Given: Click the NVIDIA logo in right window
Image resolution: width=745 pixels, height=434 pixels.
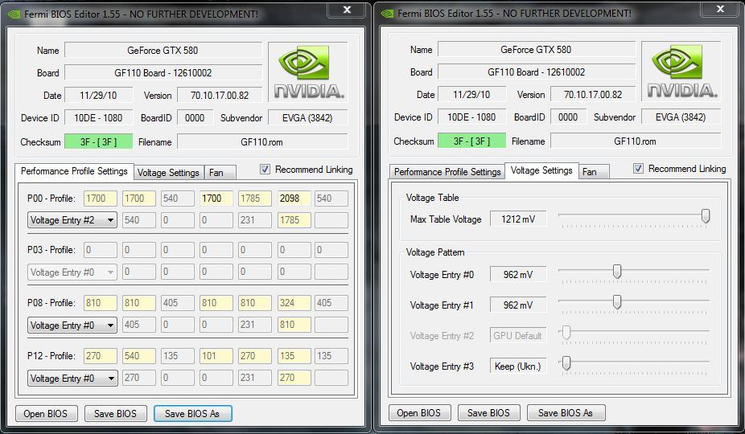Looking at the screenshot, I should [681, 71].
